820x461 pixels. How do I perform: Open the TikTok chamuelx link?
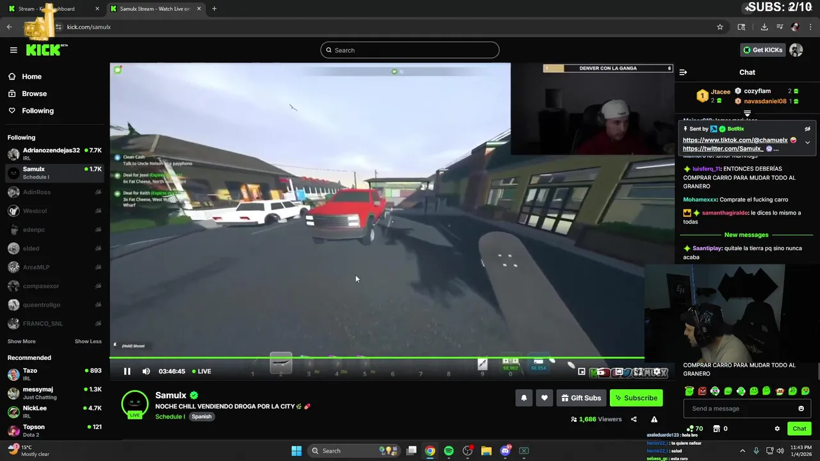735,140
